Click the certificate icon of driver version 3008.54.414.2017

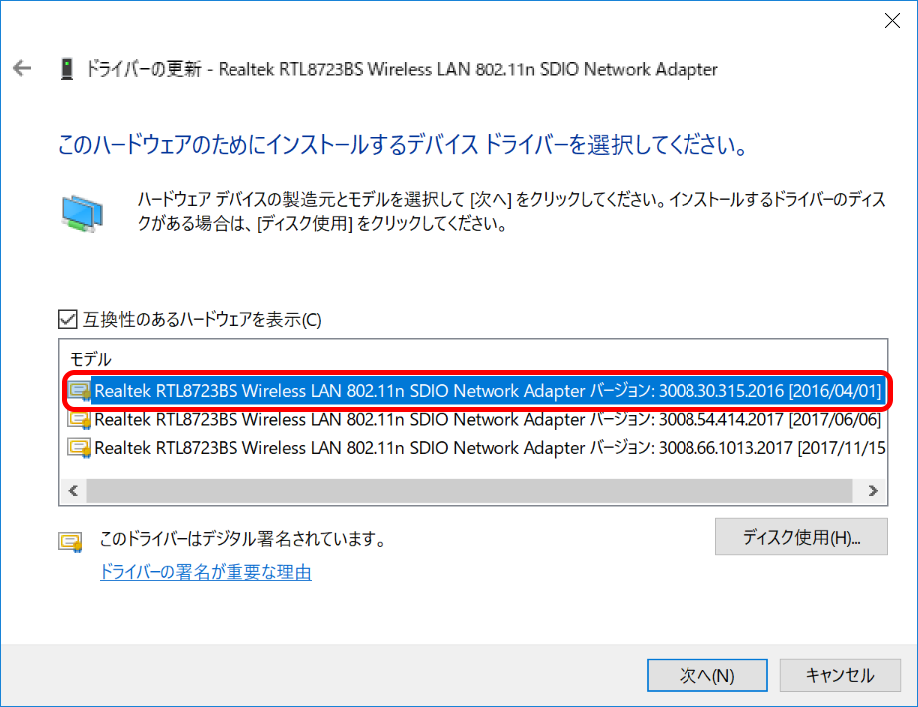click(79, 420)
